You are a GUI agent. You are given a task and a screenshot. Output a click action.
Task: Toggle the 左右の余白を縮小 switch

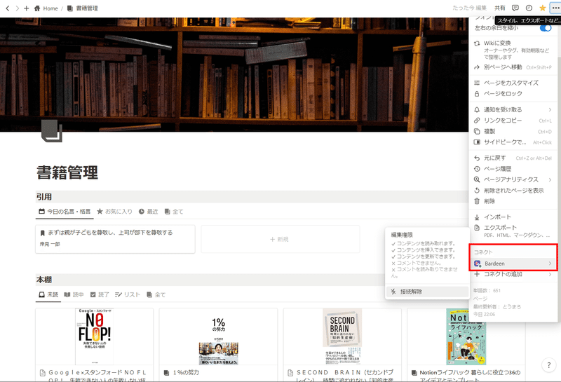(x=546, y=28)
